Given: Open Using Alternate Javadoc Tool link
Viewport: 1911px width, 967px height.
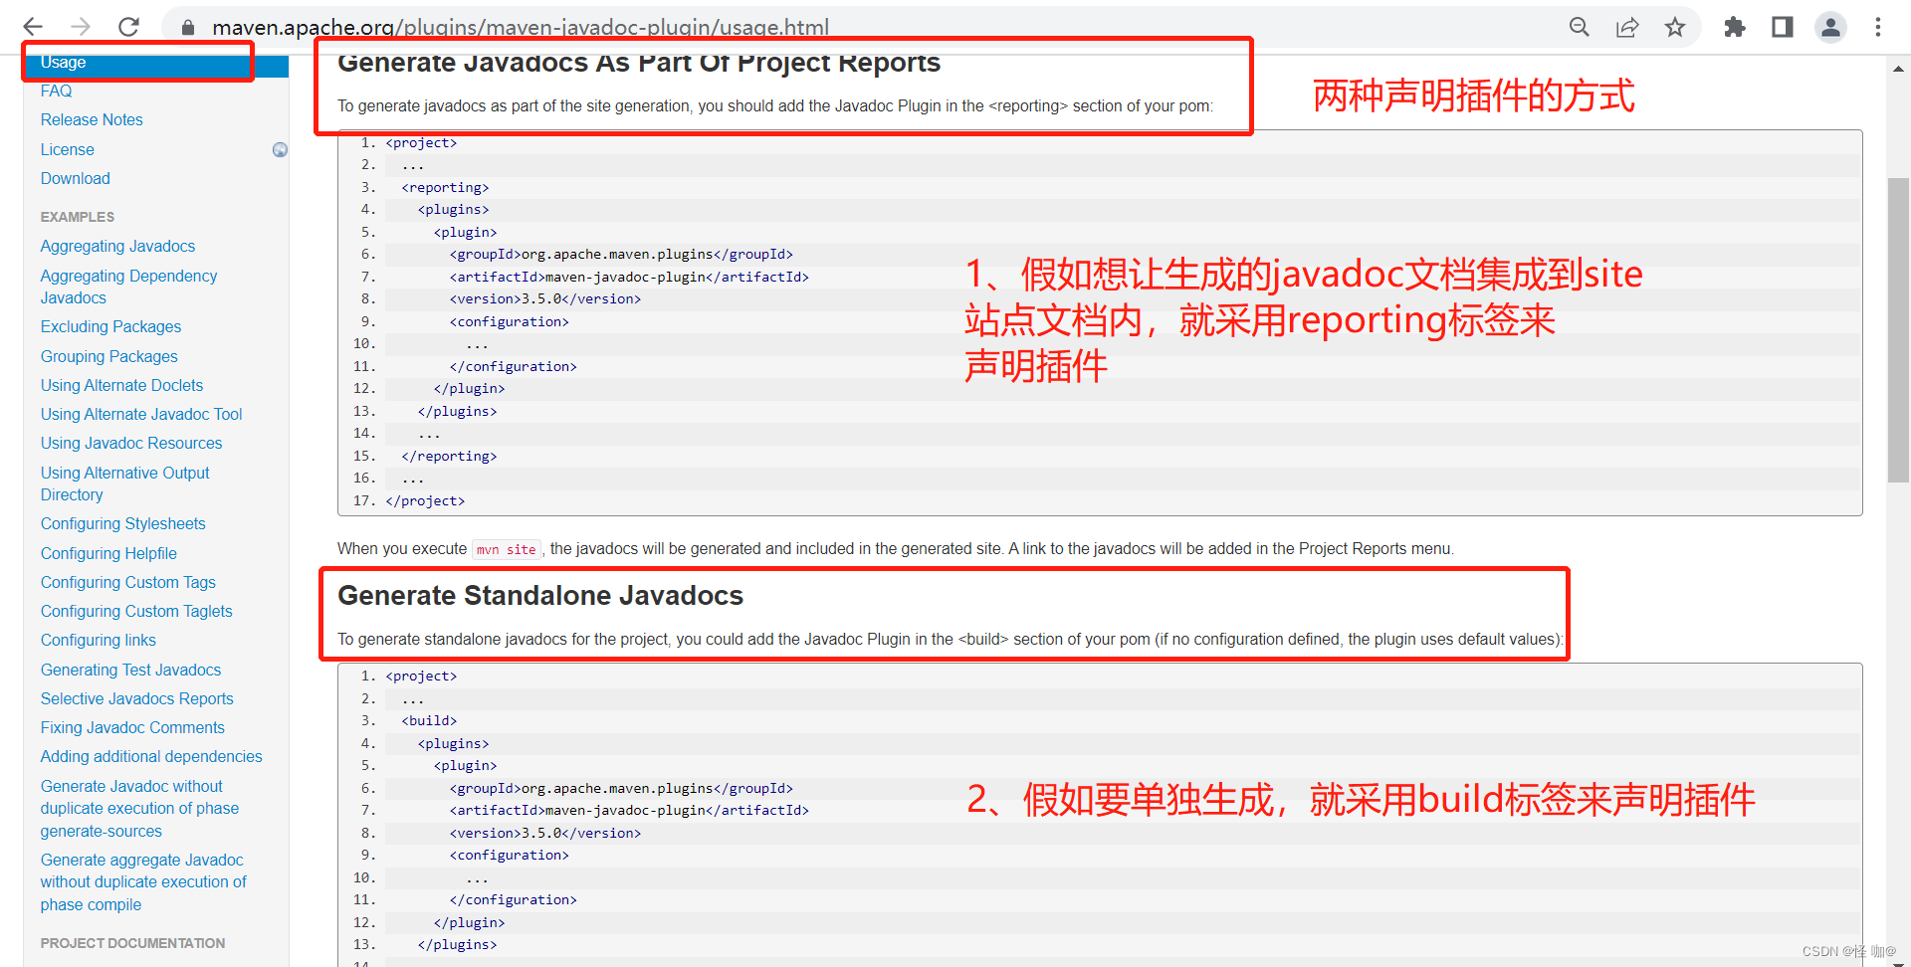Looking at the screenshot, I should click(x=141, y=414).
